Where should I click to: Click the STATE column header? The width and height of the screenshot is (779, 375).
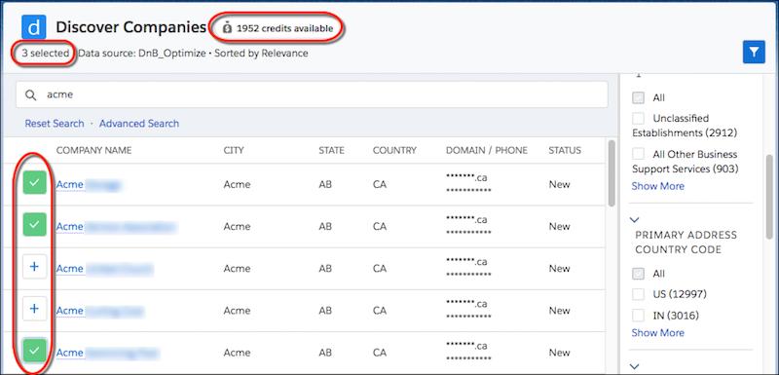tap(331, 151)
